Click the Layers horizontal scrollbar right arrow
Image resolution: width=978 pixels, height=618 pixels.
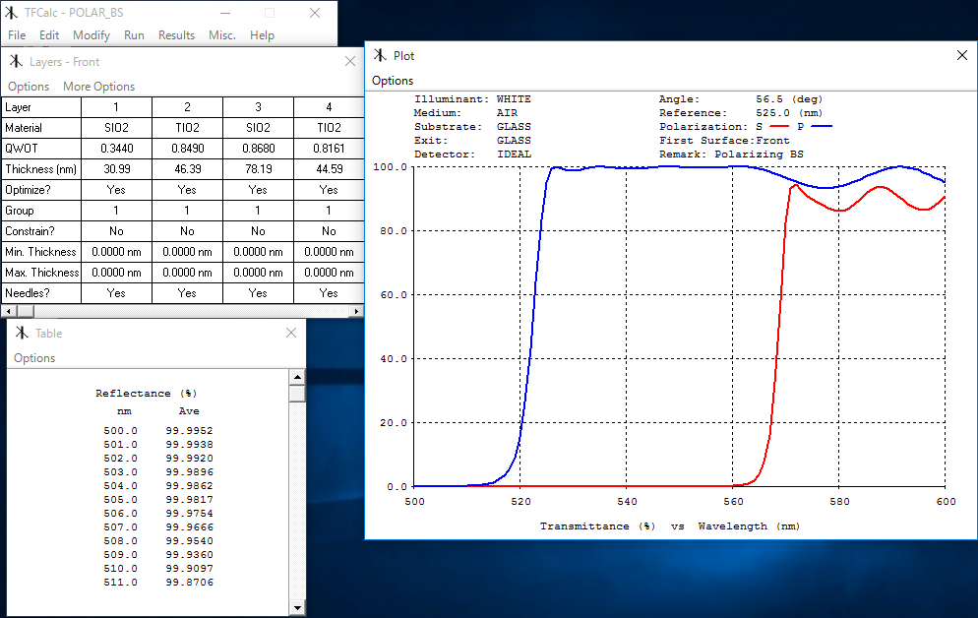[x=357, y=311]
